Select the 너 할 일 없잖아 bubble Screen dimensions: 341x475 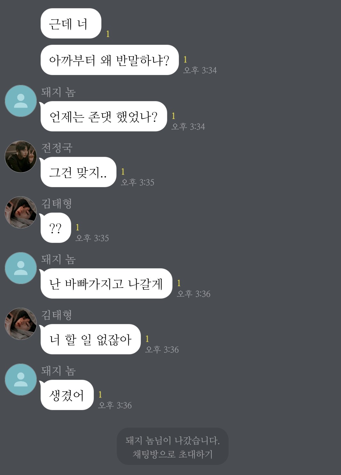(x=91, y=339)
